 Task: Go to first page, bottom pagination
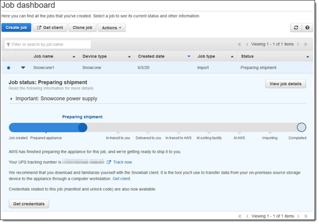240,216
